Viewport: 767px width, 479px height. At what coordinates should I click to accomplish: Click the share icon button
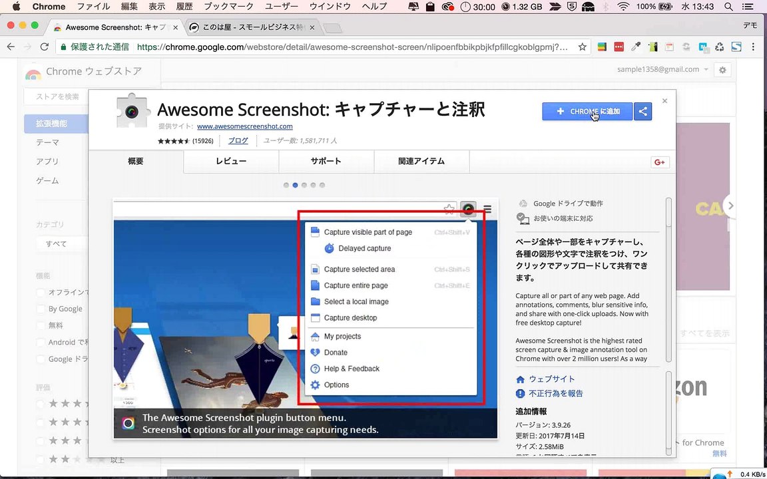642,112
